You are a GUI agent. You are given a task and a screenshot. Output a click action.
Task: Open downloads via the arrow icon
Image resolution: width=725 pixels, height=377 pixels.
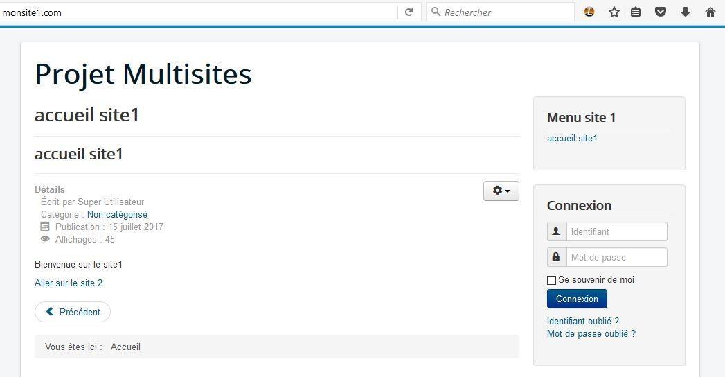[686, 12]
